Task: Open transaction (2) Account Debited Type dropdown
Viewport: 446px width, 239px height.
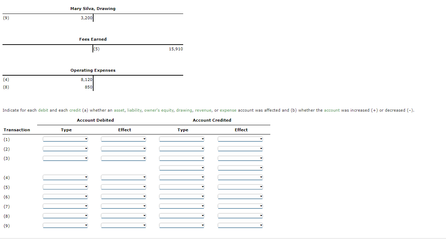Action: pyautogui.click(x=65, y=149)
